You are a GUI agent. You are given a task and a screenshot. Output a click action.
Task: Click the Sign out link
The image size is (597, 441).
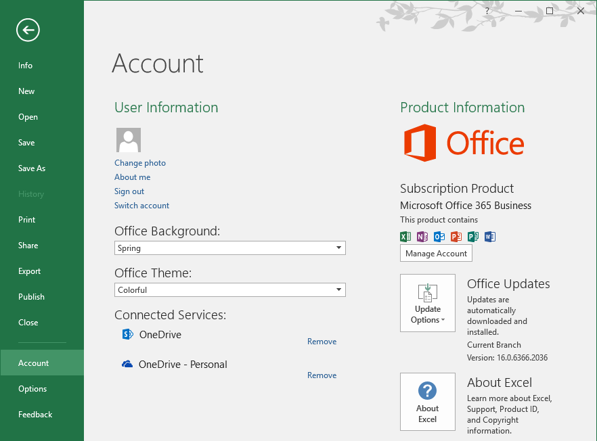(x=129, y=191)
